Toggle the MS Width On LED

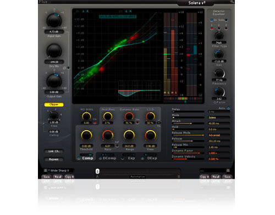coord(95,122)
